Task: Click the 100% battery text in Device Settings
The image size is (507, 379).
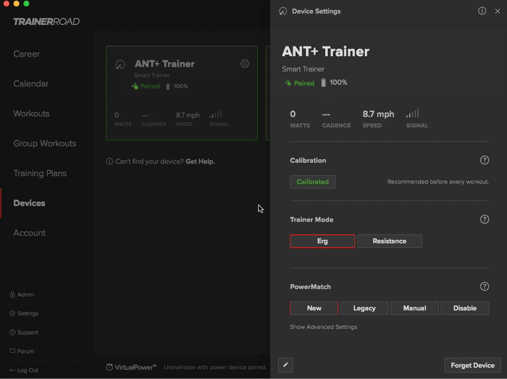Action: [338, 82]
